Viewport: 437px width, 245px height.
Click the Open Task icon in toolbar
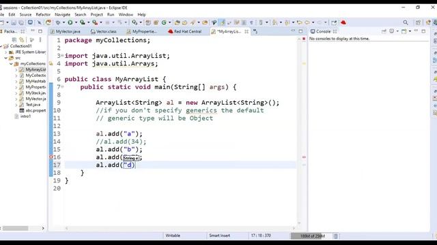click(x=184, y=22)
